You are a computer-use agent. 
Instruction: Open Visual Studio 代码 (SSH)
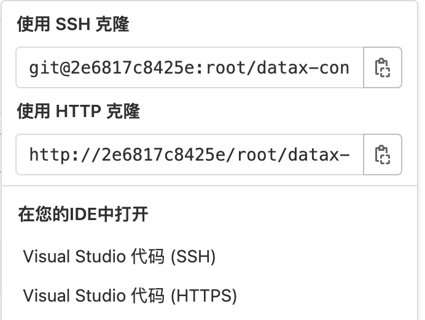coord(120,256)
